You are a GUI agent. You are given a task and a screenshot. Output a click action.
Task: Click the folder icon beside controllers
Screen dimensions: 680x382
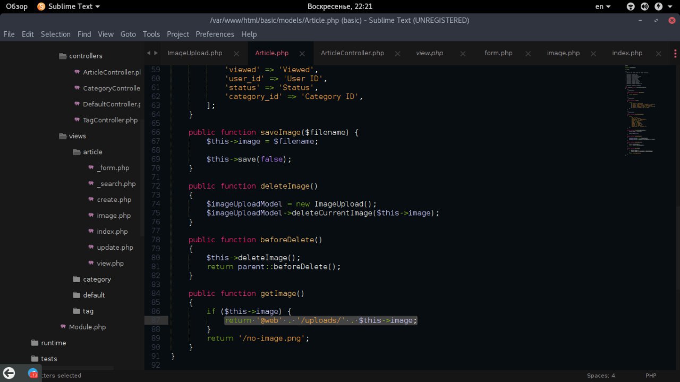[63, 56]
